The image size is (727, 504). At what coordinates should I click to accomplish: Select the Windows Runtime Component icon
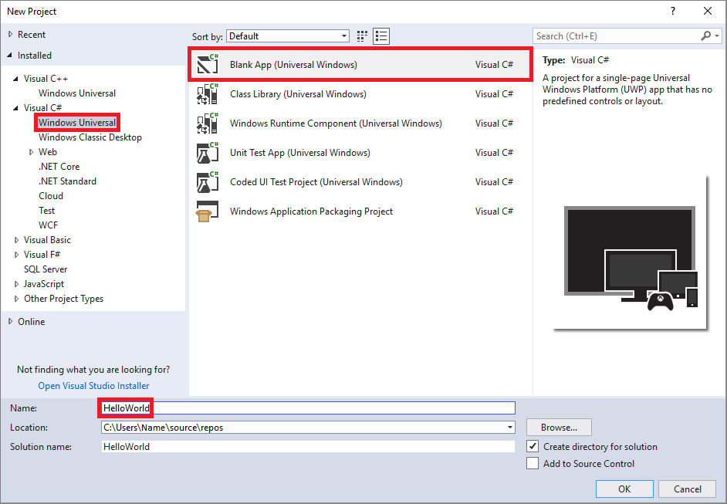click(x=207, y=123)
